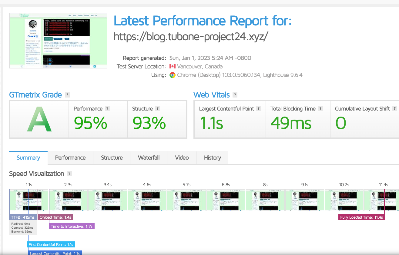Click the website screenshot thumbnail at top
Screen dimensions: 399x255
[x=58, y=40]
